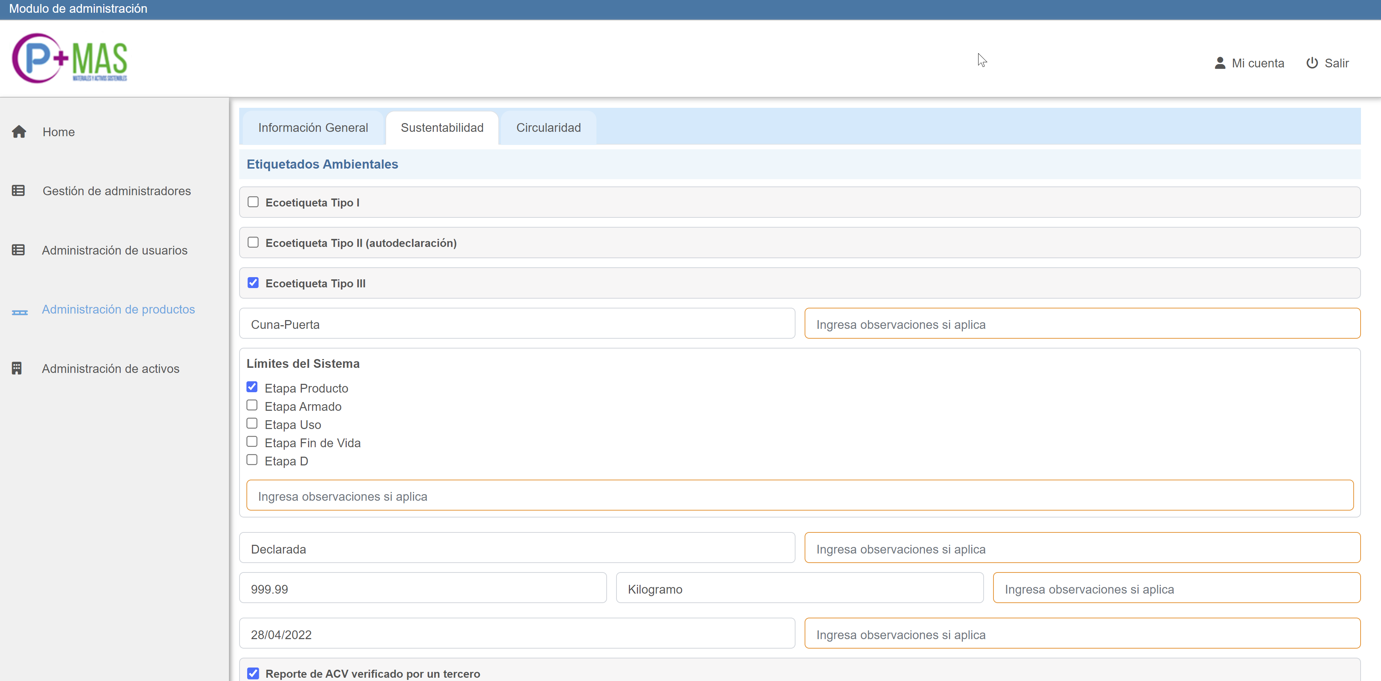Image resolution: width=1381 pixels, height=681 pixels.
Task: Click the Administración de productos pallet icon
Action: tap(20, 312)
